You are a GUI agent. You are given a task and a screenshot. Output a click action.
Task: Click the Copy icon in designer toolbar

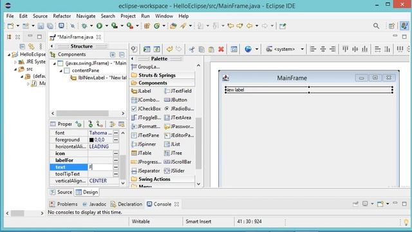tap(201, 49)
